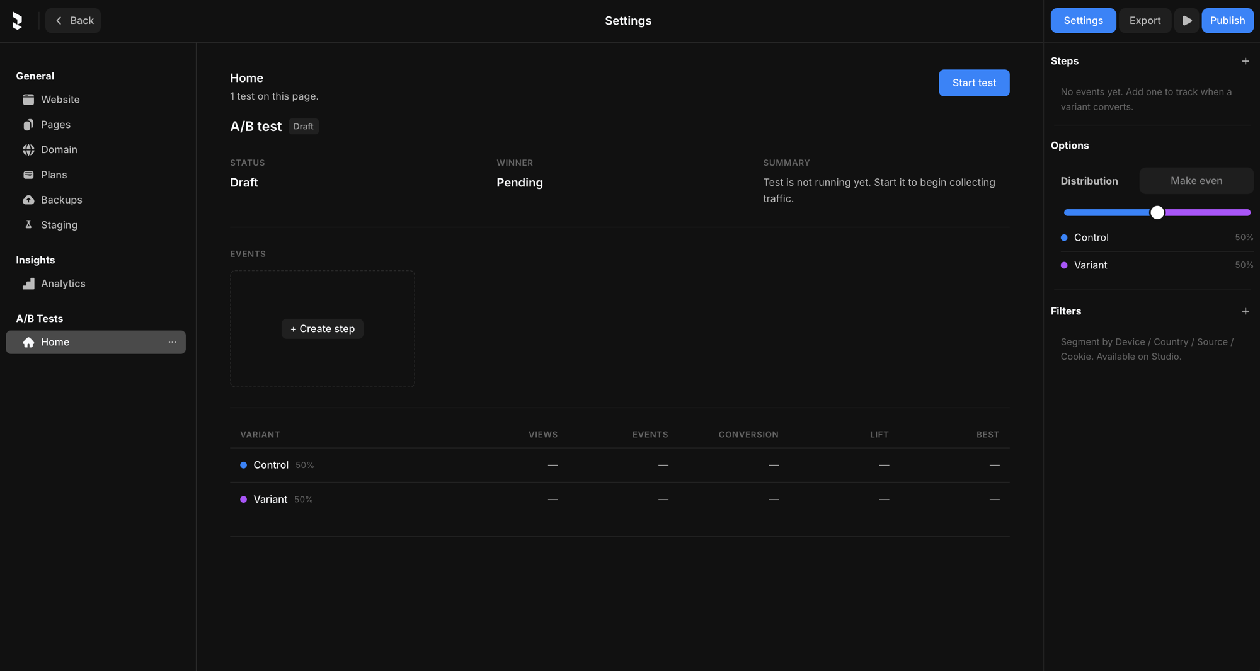1260x671 pixels.
Task: Open Website settings icon in sidebar
Action: tap(28, 100)
